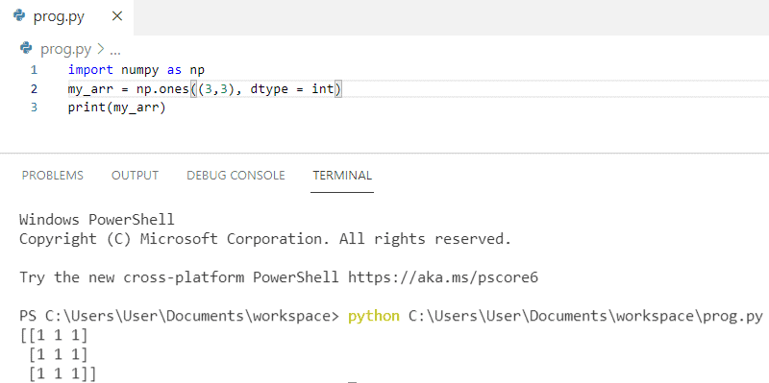Screen dimensions: 769x383
Task: Click Python file icon in breadcrumb
Action: click(26, 48)
